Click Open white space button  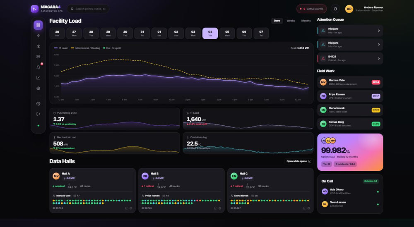[x=298, y=161]
